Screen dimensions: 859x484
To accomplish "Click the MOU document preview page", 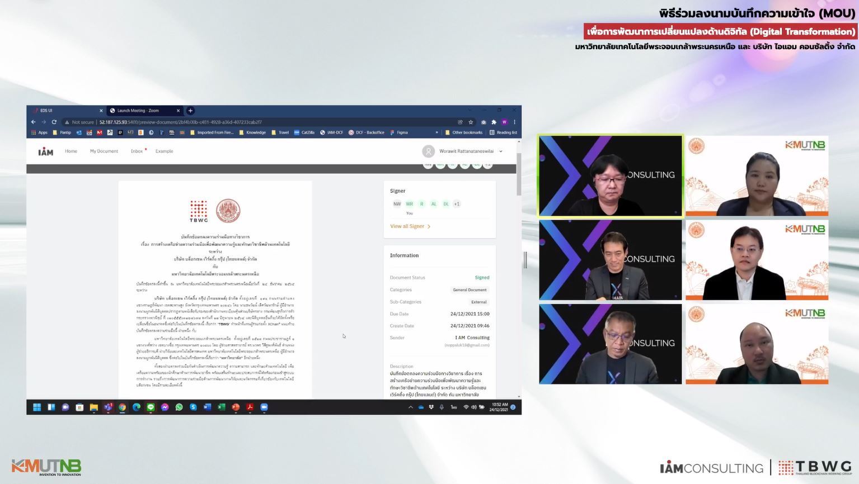I will coord(215,290).
